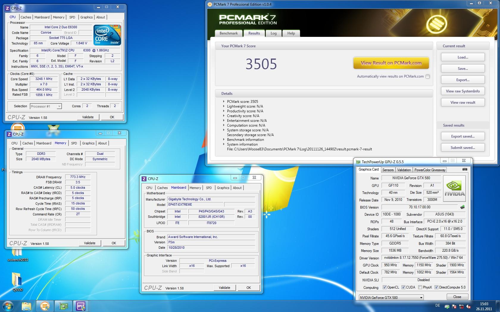Click the Motherboard Model field EP45T-EXTREME

coord(195,204)
